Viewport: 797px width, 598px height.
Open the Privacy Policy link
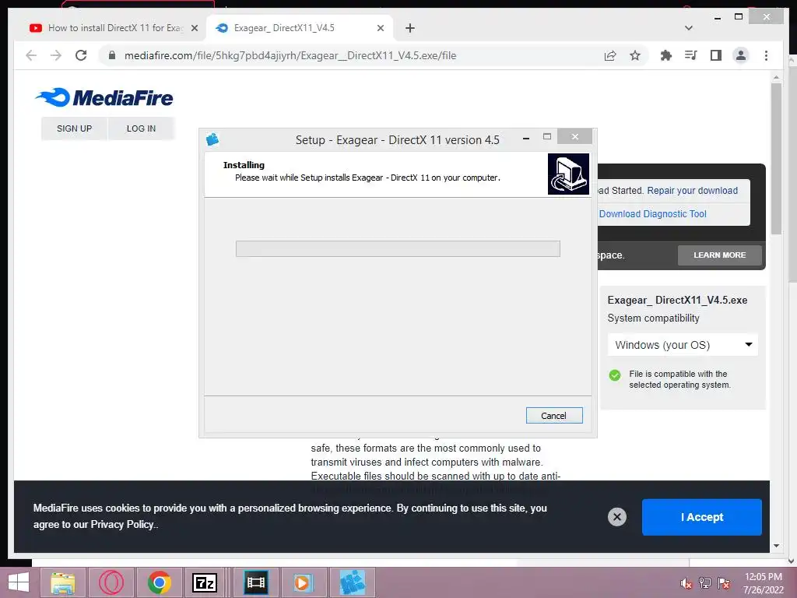pos(122,524)
